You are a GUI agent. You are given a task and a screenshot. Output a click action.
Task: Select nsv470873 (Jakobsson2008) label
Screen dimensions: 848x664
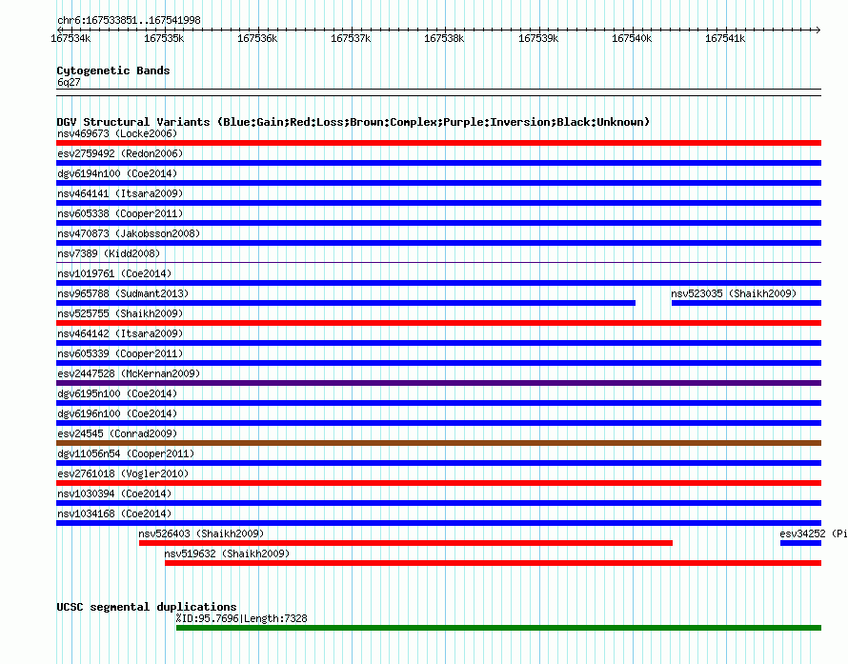tap(129, 233)
